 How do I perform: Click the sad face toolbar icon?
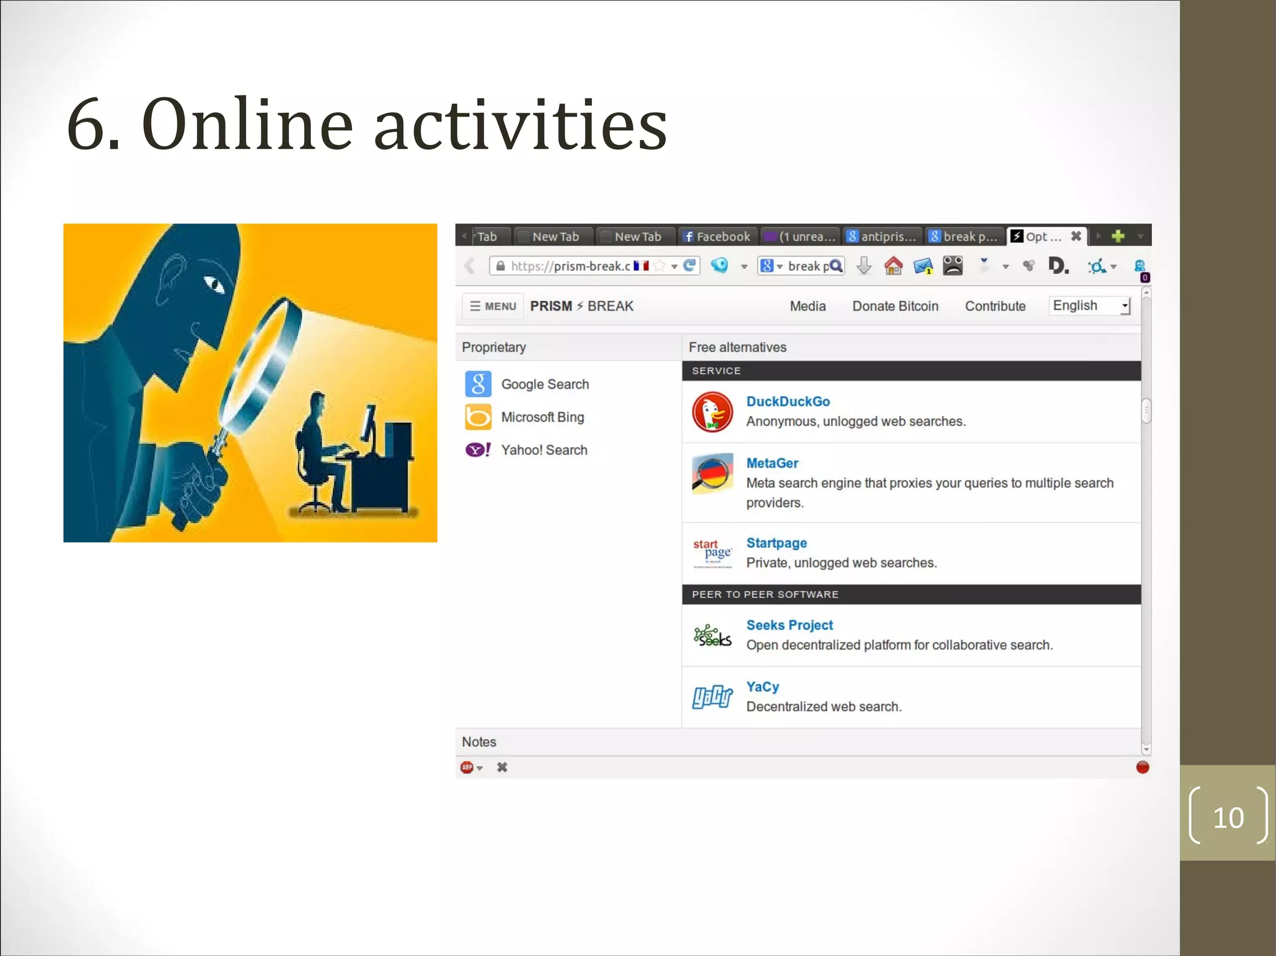(x=953, y=266)
